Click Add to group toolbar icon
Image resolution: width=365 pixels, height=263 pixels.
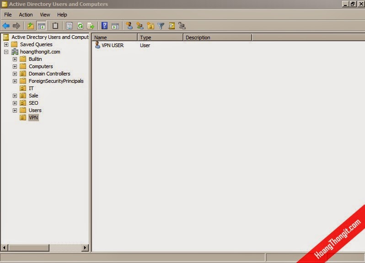click(x=182, y=26)
